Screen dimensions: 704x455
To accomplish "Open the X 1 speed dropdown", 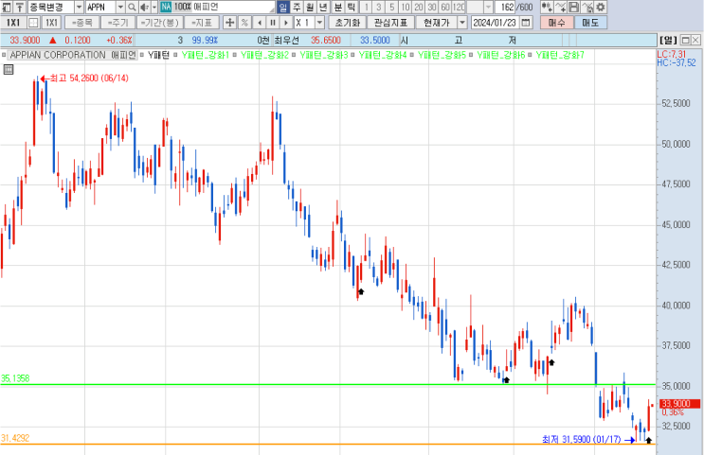I will (319, 23).
